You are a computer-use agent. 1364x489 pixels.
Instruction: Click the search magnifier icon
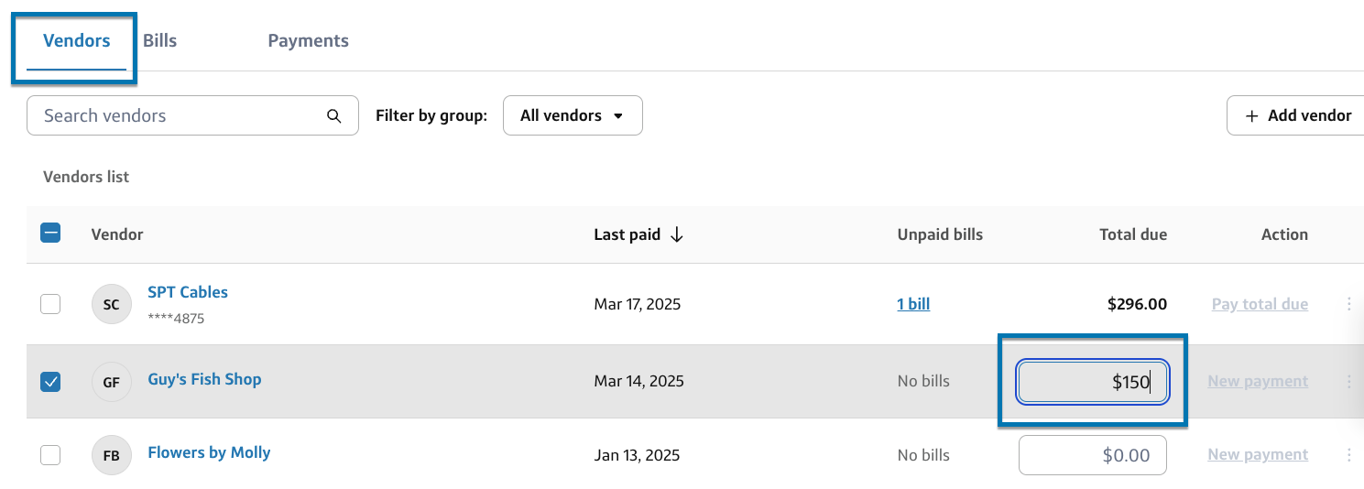[x=334, y=116]
